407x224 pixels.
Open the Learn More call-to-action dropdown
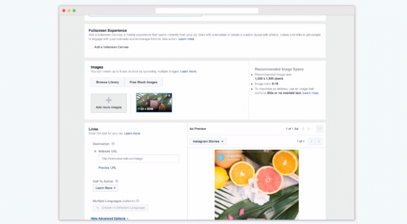point(105,188)
